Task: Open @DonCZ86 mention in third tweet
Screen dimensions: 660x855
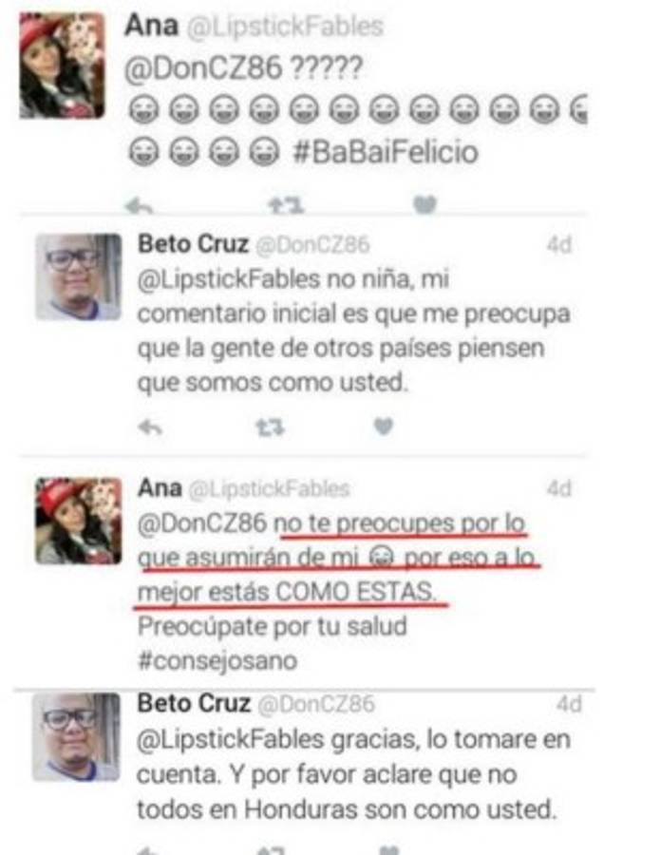Action: (204, 523)
